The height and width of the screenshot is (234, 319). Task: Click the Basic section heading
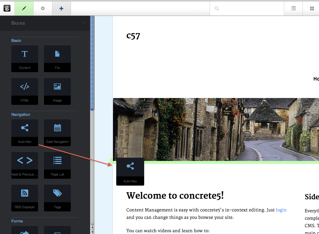click(16, 40)
